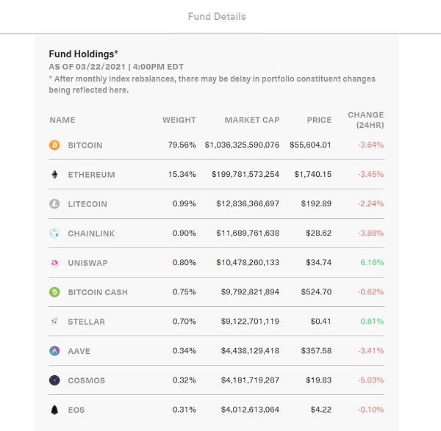Viewport: 441px width, 431px height.
Task: Select the UNISWAP name label
Action: (x=88, y=263)
